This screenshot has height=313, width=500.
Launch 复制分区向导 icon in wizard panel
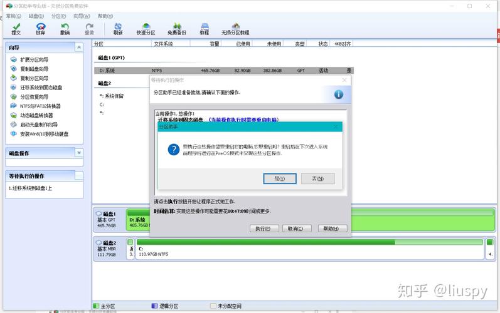tap(14, 78)
